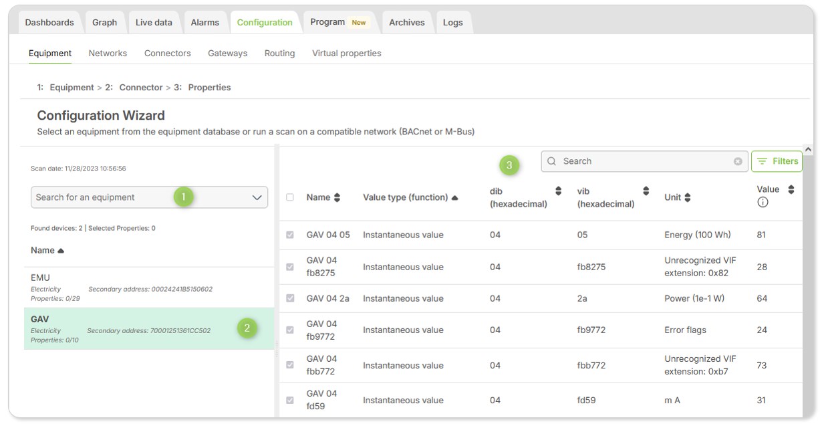Click the 'Found devices: 2' text
Screen dimensions: 826x428
57,229
